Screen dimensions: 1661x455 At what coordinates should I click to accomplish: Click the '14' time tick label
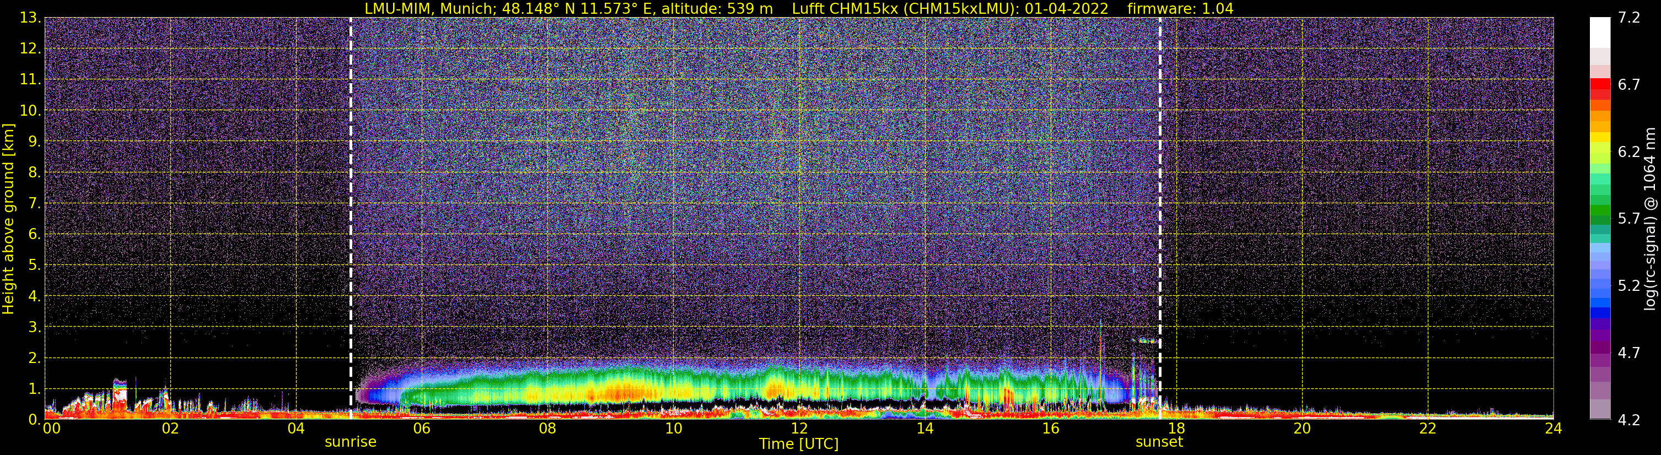click(x=924, y=428)
